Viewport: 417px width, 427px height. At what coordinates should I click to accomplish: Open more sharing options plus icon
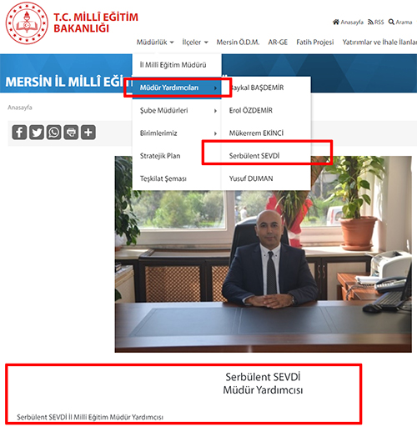coord(88,133)
